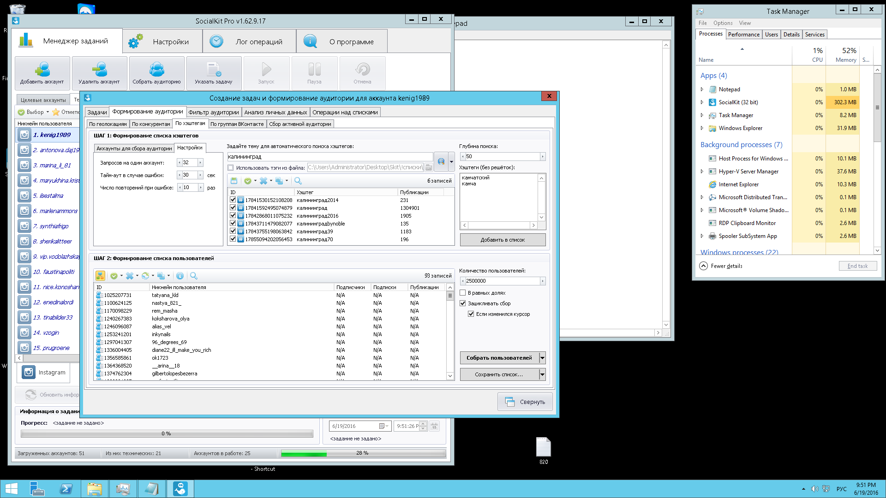Click green checkmark icon in users toolbar
This screenshot has width=886, height=498.
[x=114, y=276]
